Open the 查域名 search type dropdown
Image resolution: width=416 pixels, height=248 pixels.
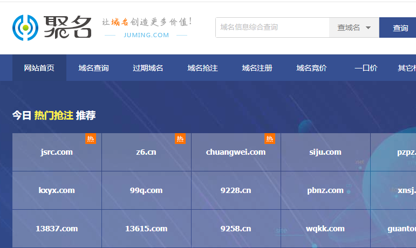[x=354, y=27]
